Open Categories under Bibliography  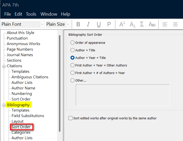click(21, 132)
